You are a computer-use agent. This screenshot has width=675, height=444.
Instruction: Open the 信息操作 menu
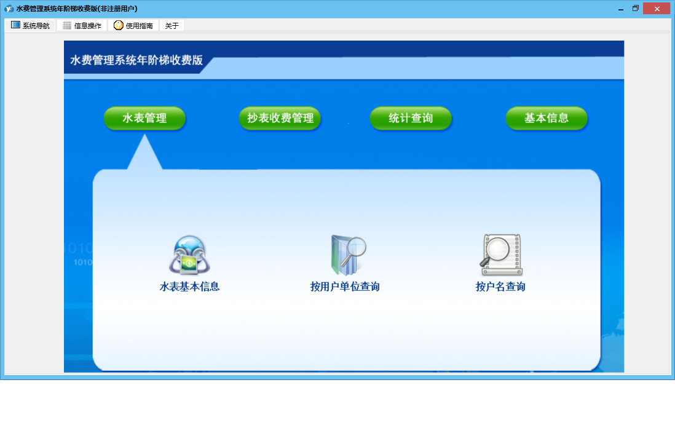pyautogui.click(x=82, y=25)
